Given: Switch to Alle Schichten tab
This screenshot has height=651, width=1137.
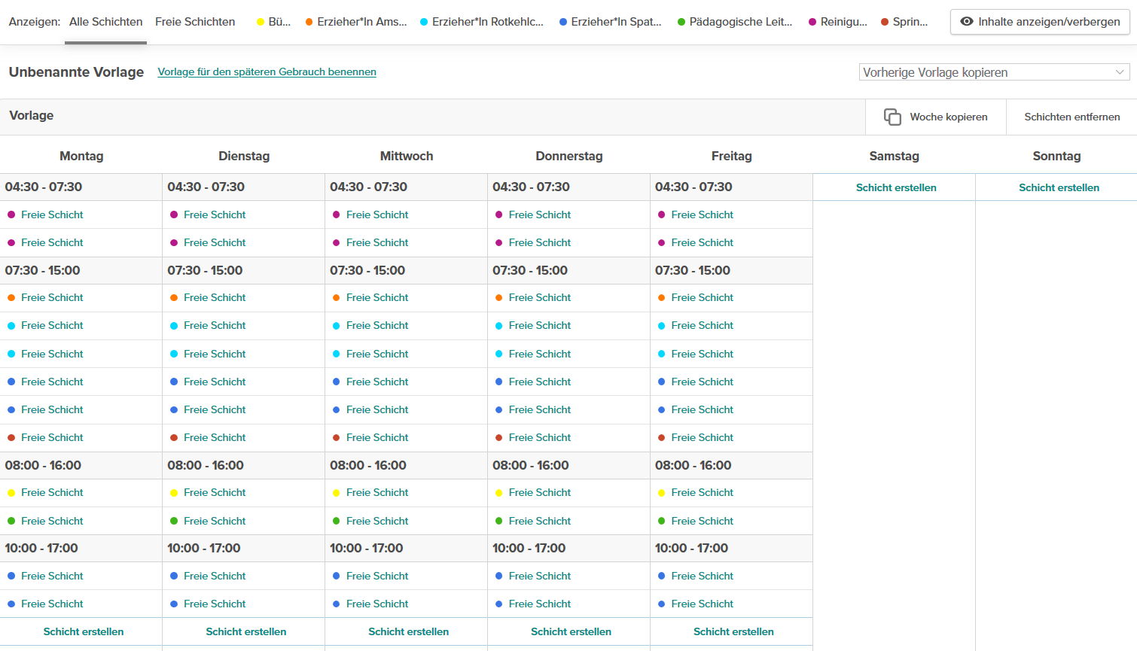Looking at the screenshot, I should click(105, 22).
